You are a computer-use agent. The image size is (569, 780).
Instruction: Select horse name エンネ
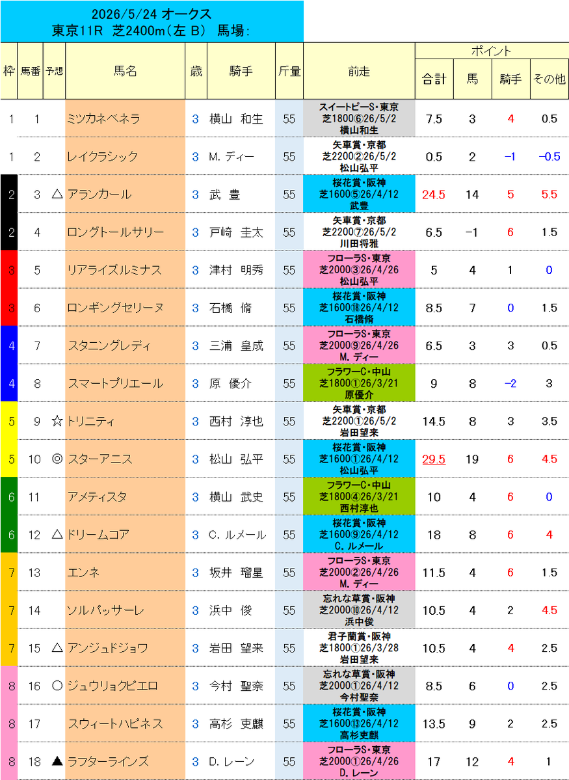pos(83,572)
